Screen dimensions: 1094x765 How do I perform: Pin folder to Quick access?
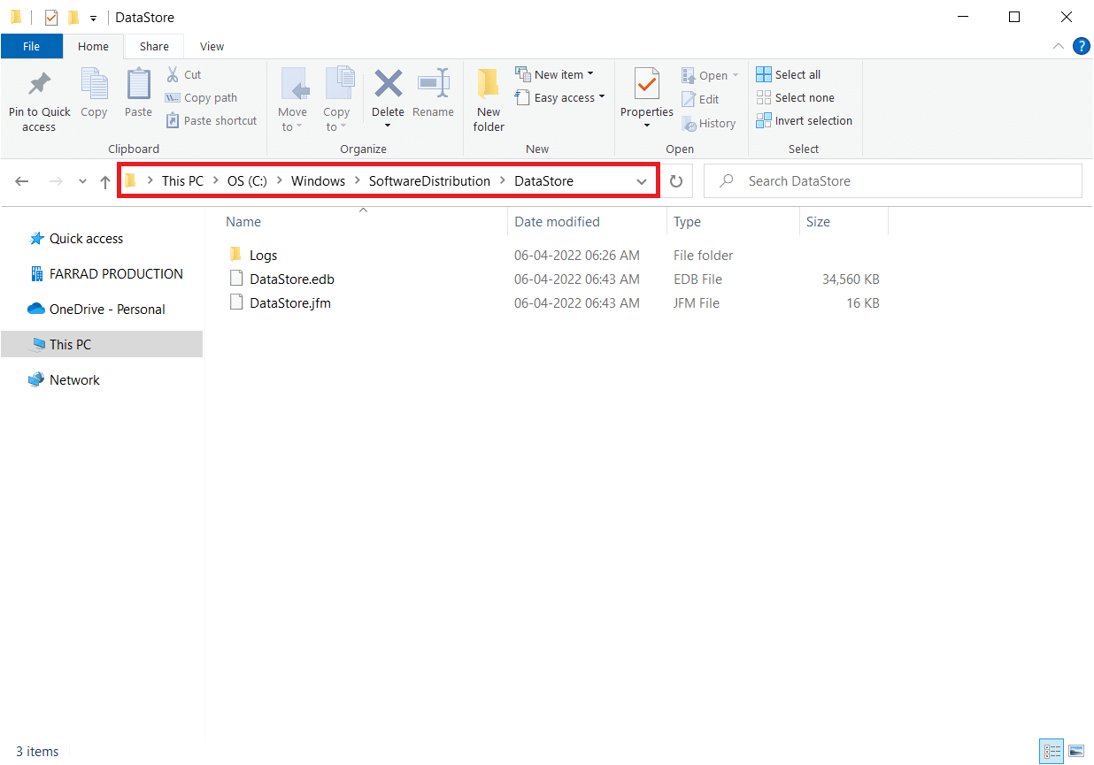(x=39, y=101)
